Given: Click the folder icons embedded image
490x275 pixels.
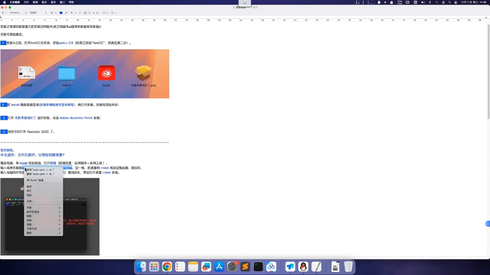Looking at the screenshot, I should tap(85, 74).
